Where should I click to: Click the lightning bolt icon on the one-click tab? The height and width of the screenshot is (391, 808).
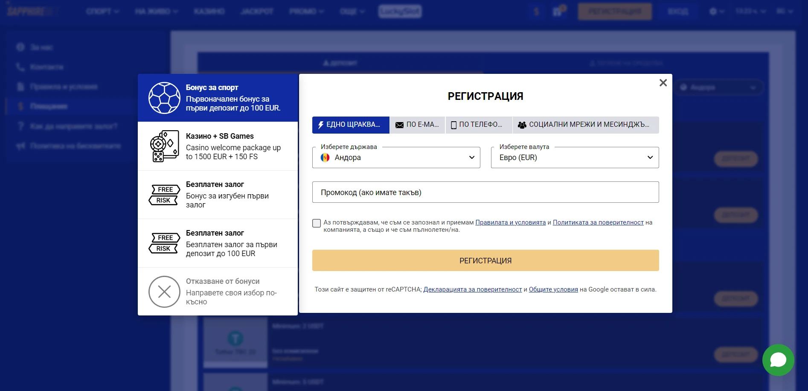click(321, 125)
